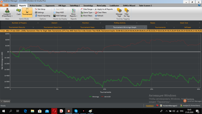Open Microsoft Edge from the taskbar
Screen dimensions: 202x114
coord(25,111)
